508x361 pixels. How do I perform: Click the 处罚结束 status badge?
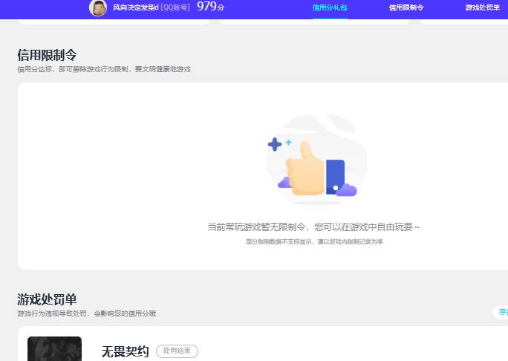[177, 351]
